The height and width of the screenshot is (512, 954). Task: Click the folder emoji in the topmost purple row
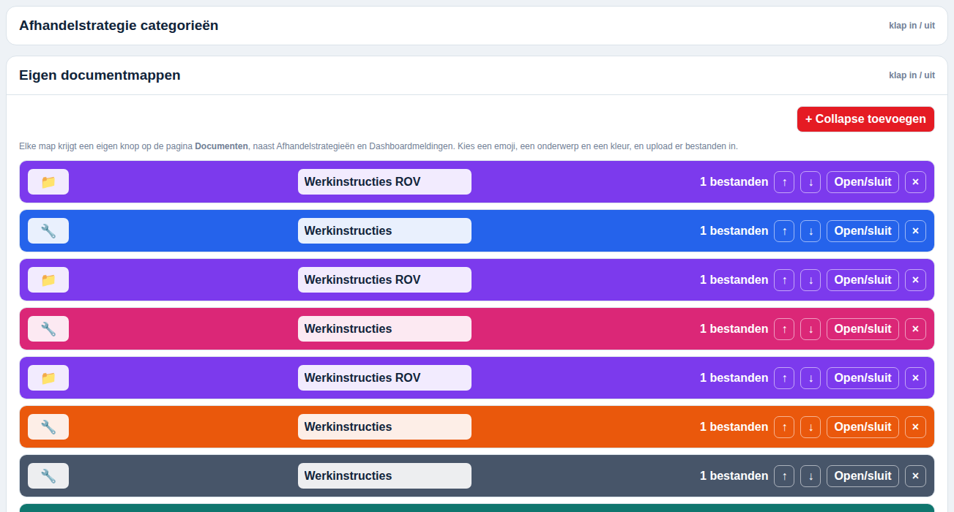(48, 182)
